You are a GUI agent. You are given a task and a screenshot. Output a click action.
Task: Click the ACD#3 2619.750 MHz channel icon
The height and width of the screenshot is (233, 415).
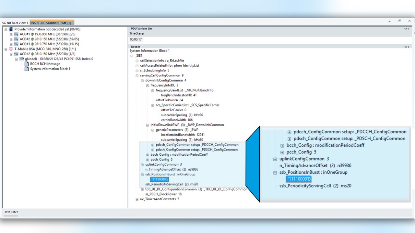click(x=16, y=44)
